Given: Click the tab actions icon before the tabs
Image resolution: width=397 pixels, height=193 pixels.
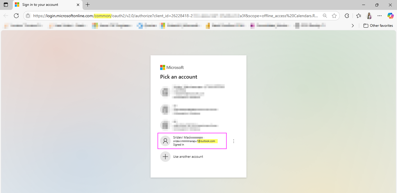Looking at the screenshot, I should [x=6, y=5].
